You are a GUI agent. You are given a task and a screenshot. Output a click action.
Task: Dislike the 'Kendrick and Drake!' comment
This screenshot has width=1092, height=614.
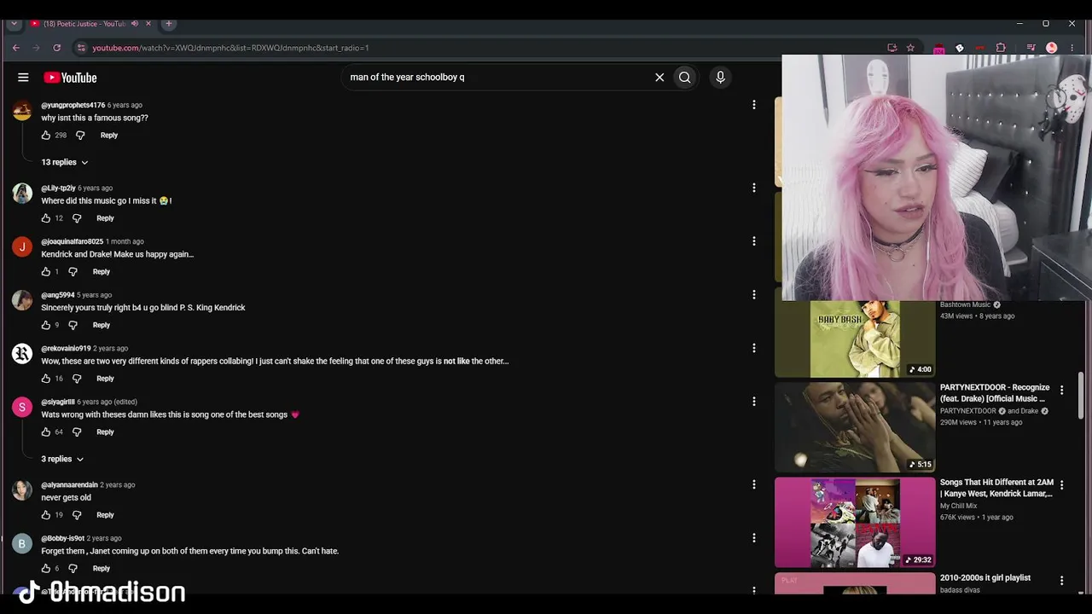tap(73, 271)
